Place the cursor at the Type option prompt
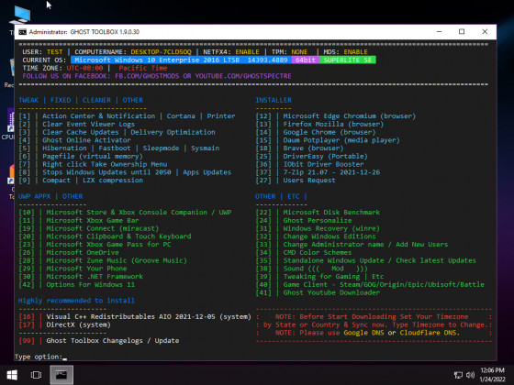514x385 pixels. [x=65, y=357]
